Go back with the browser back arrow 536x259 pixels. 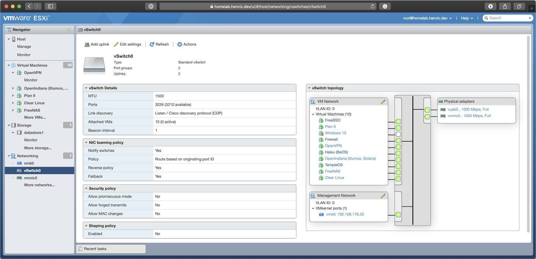click(29, 6)
